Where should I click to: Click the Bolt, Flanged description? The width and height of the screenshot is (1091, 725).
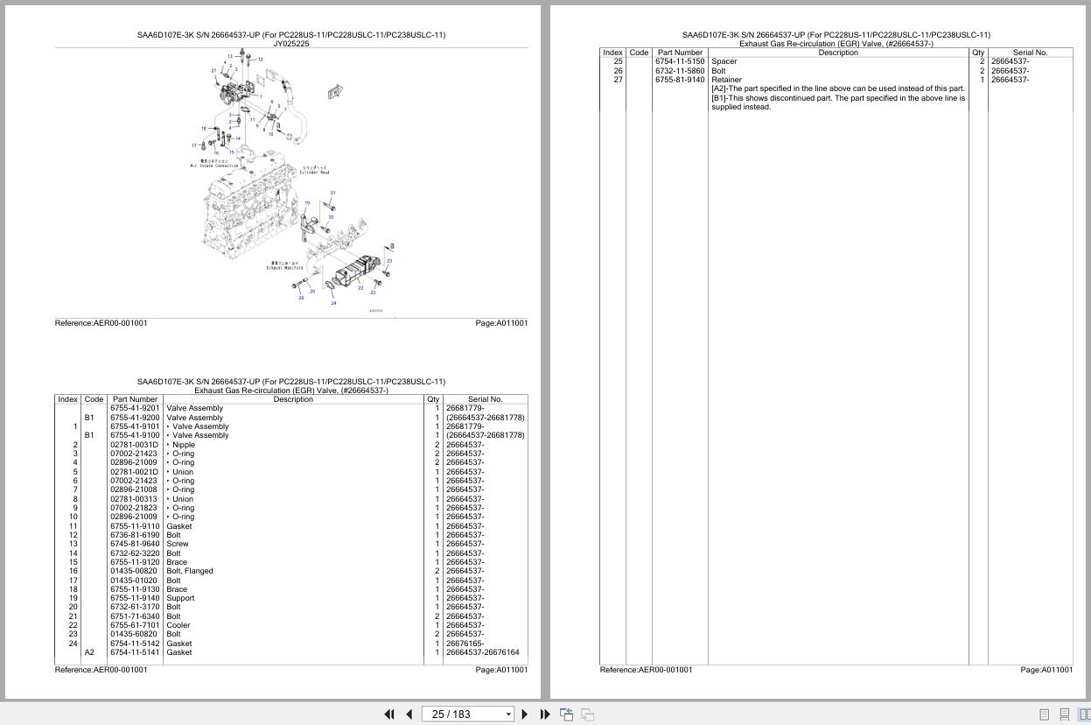click(x=190, y=571)
